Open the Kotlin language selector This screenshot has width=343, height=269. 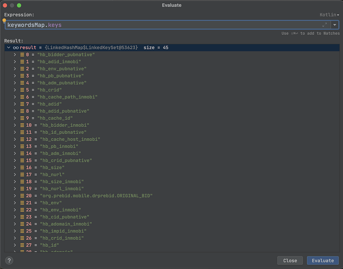(x=329, y=15)
